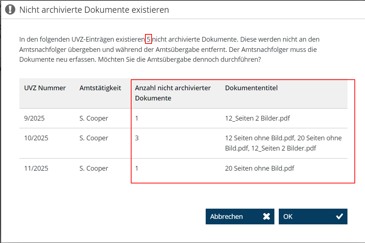Viewport: 365px width, 243px height.
Task: Click 20 Seiten ohne Bild.pdf in 11/2025 row
Action: pos(259,168)
